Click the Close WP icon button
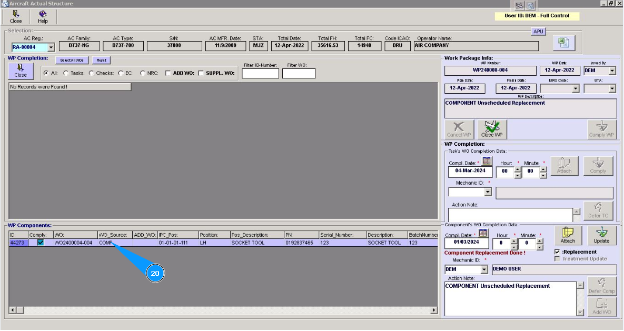The image size is (624, 331). (x=492, y=129)
